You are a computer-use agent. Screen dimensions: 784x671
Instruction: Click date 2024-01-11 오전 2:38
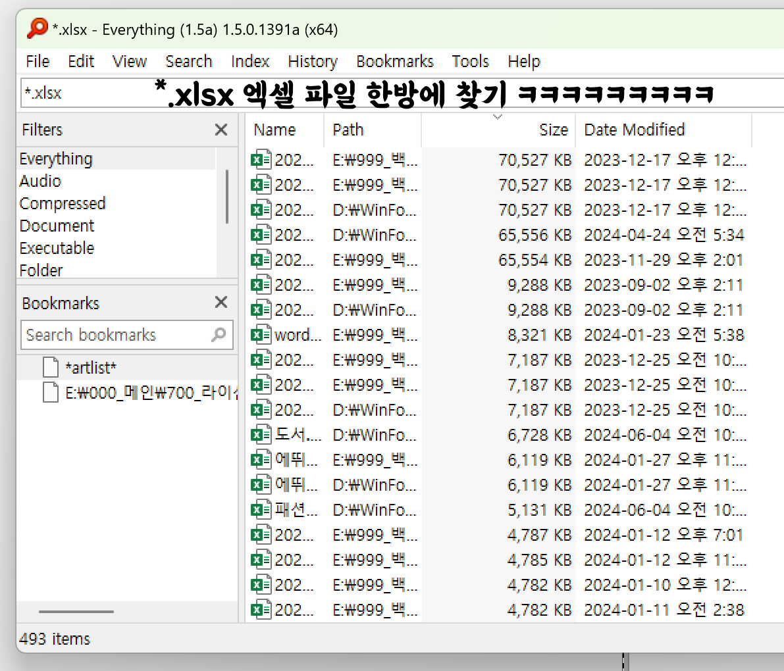pos(664,610)
